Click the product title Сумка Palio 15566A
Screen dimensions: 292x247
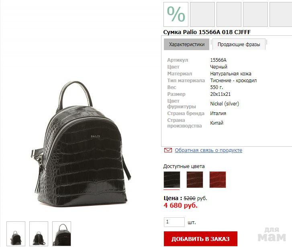(207, 32)
